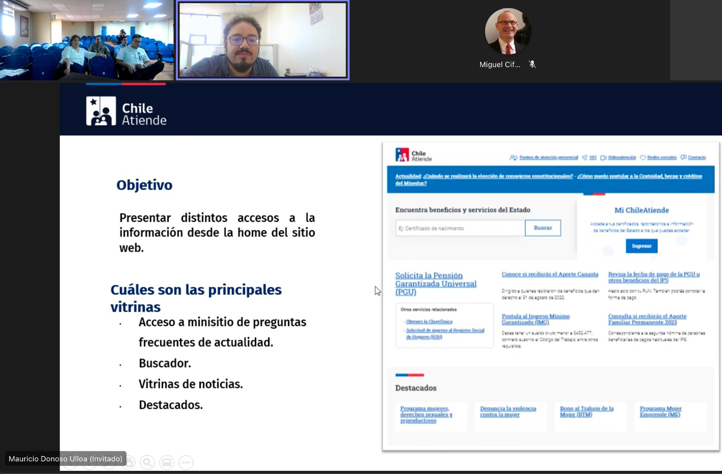Click the Buscar search button
722x474 pixels.
543,228
